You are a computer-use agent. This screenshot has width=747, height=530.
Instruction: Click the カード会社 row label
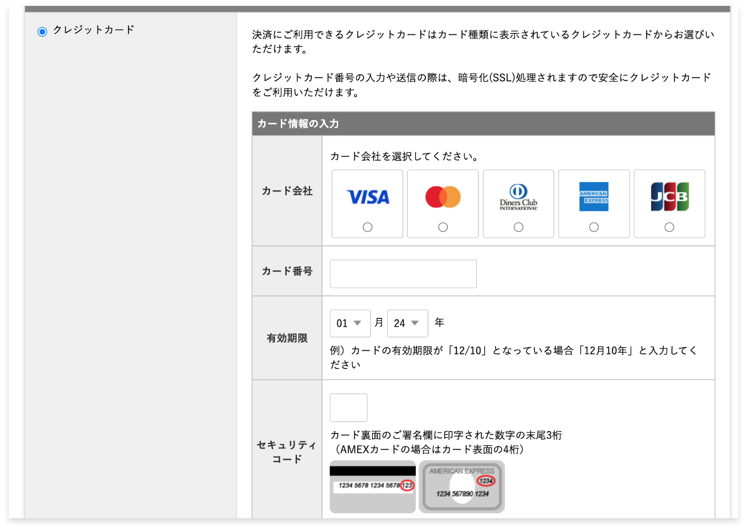pyautogui.click(x=287, y=191)
